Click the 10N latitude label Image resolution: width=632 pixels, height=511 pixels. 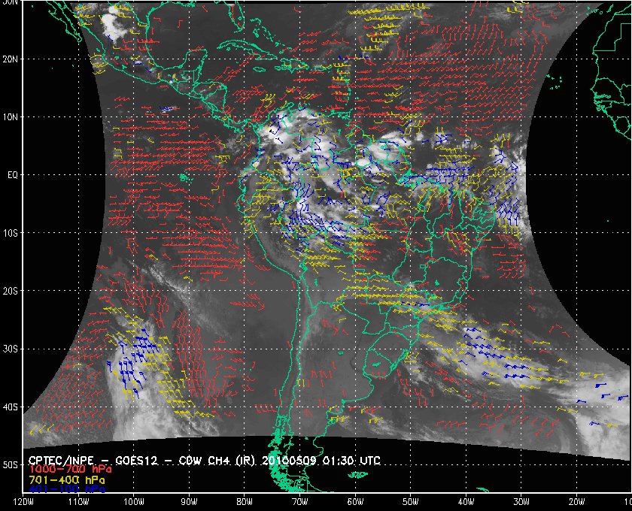10,117
